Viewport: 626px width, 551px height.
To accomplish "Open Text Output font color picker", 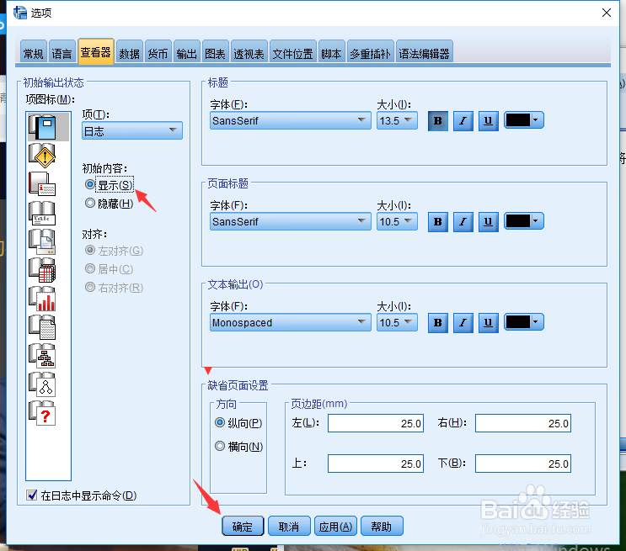I will 524,321.
